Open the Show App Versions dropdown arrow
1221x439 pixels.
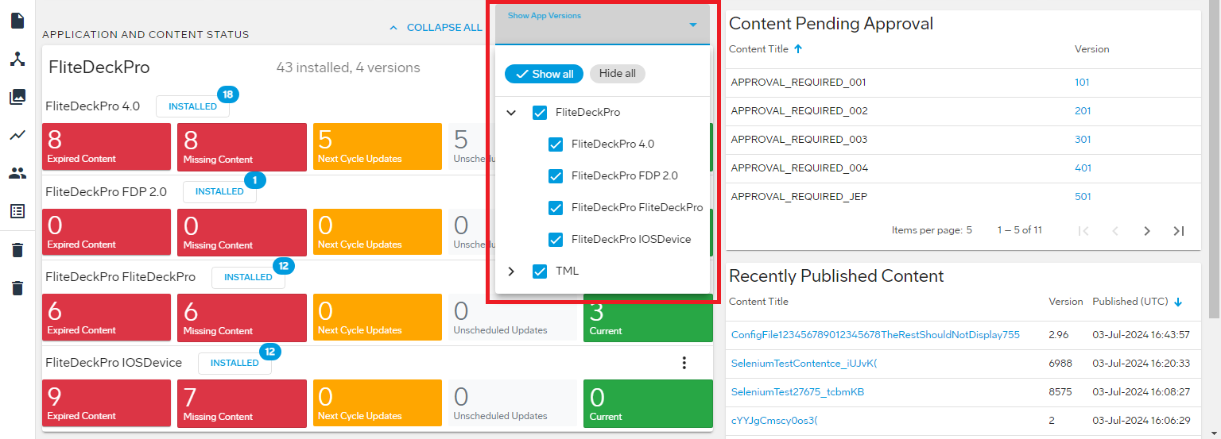(693, 25)
